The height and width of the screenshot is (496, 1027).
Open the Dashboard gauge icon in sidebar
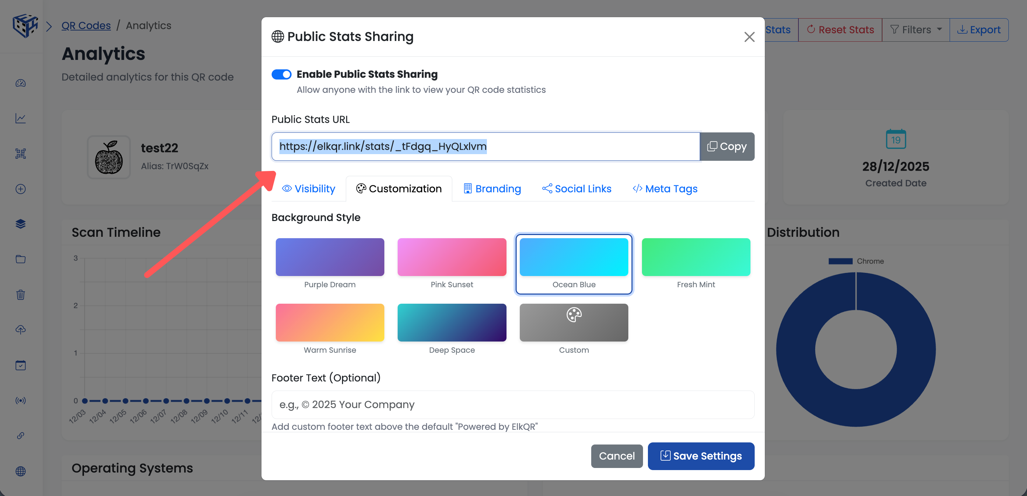click(x=20, y=83)
